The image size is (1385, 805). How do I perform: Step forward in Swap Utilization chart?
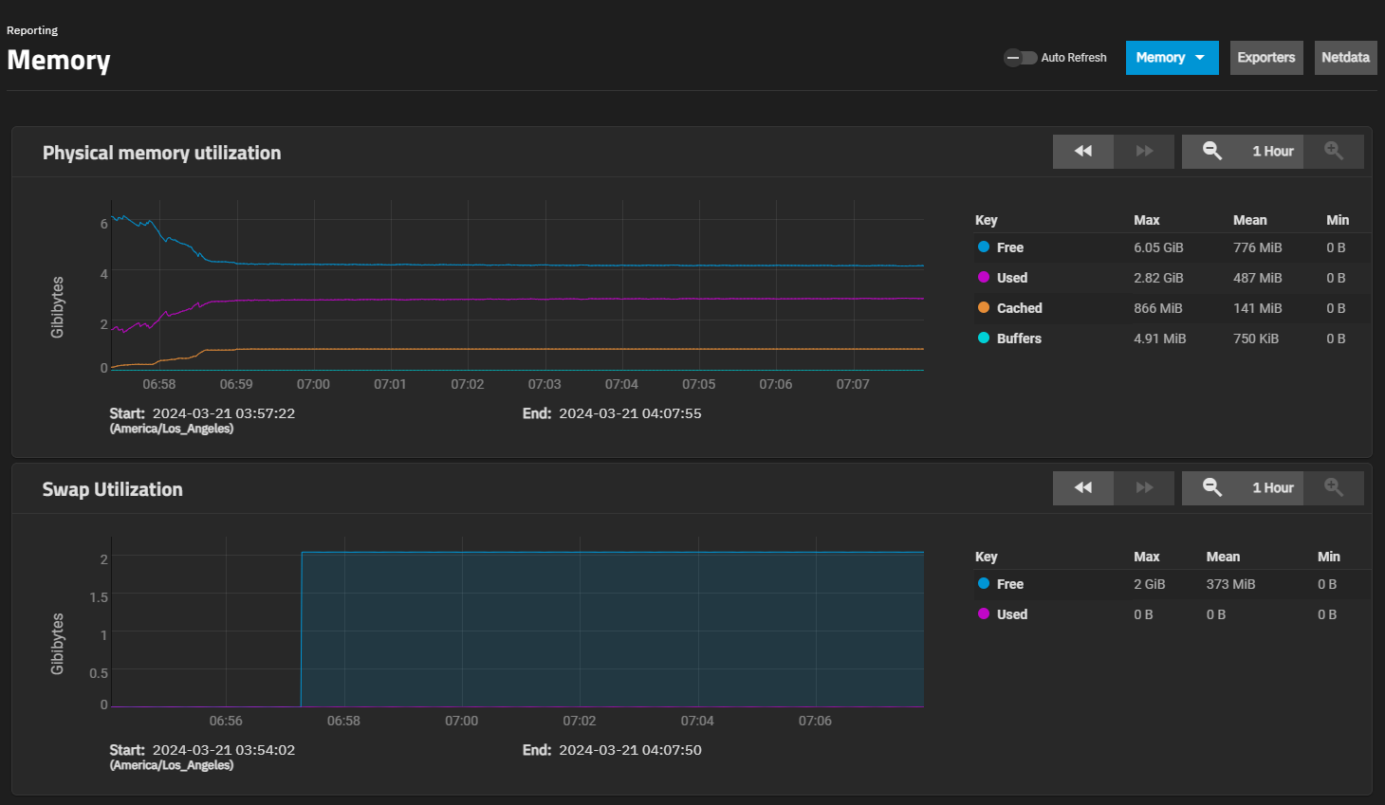(1144, 488)
